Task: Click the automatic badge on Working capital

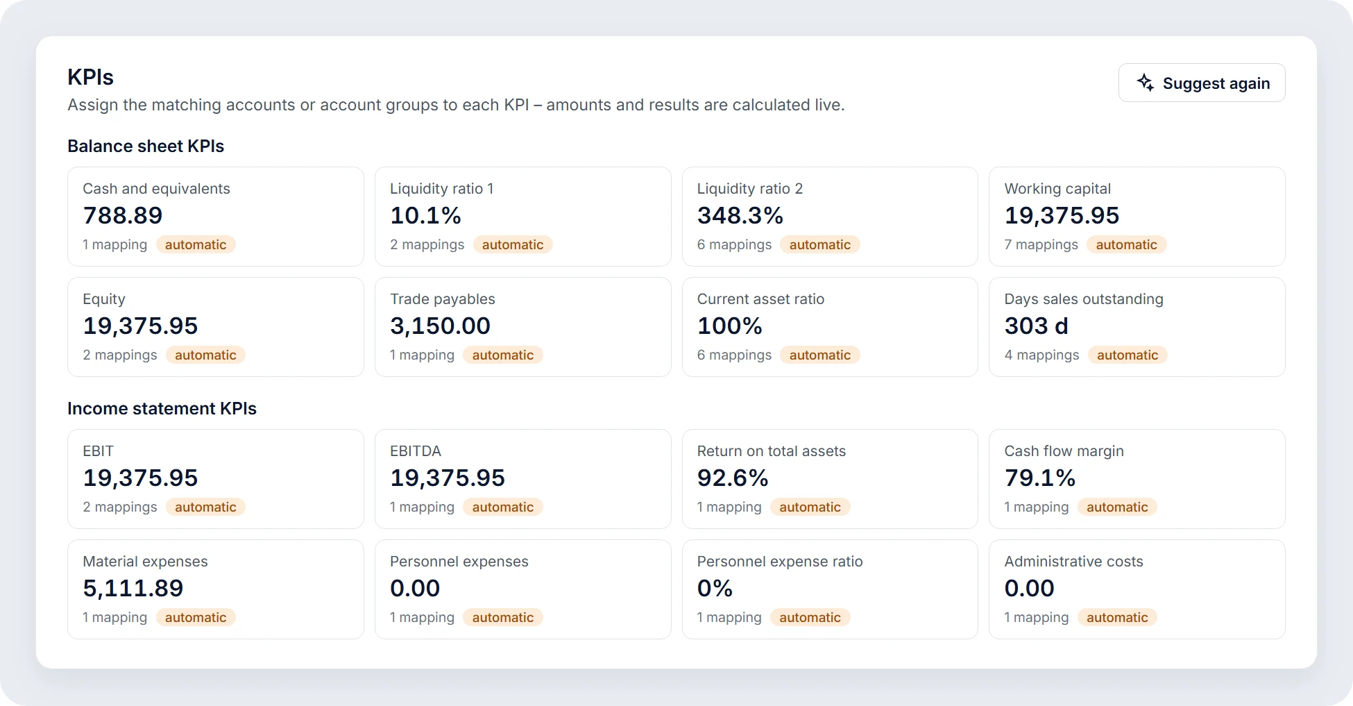Action: click(1127, 244)
